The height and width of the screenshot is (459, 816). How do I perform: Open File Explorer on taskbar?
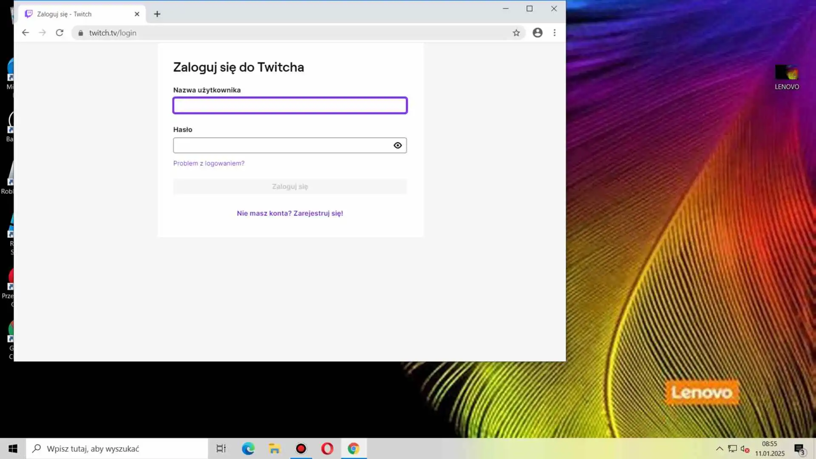[x=275, y=448]
